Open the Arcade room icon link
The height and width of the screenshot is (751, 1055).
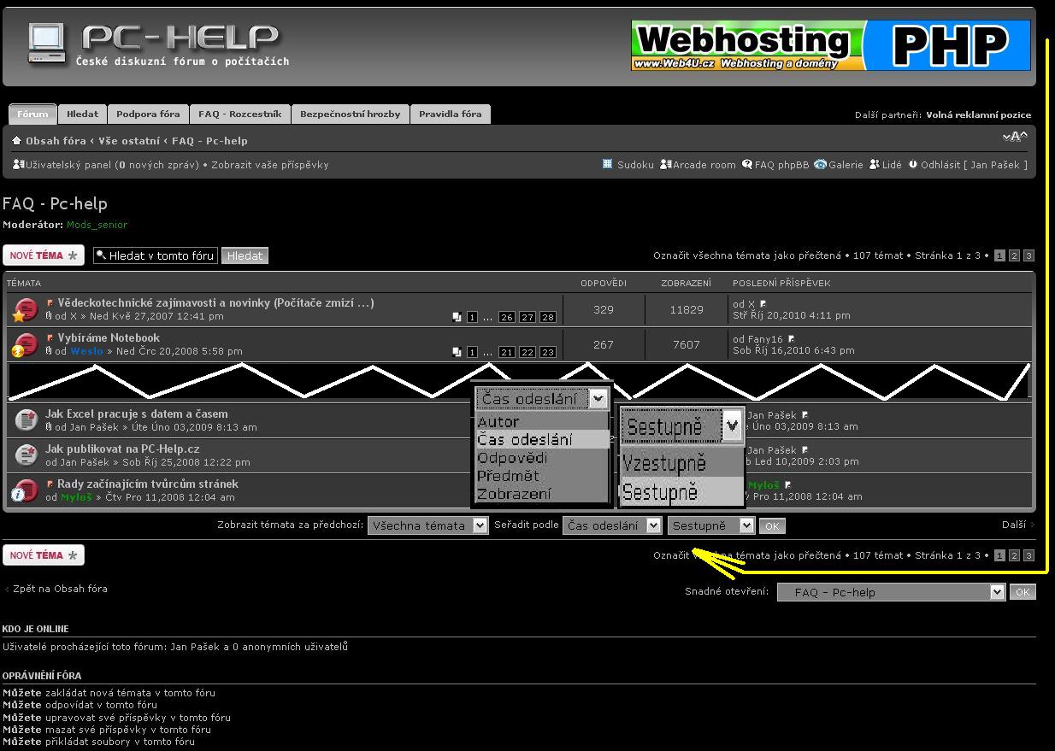665,165
